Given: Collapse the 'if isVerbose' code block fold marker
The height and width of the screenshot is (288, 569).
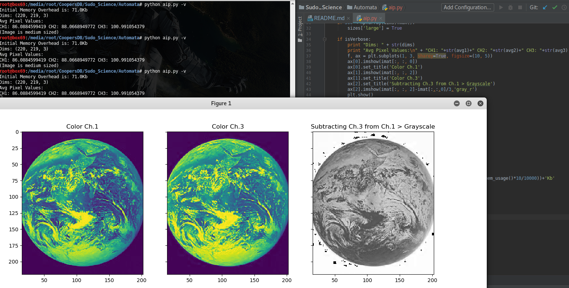Looking at the screenshot, I should [x=325, y=39].
